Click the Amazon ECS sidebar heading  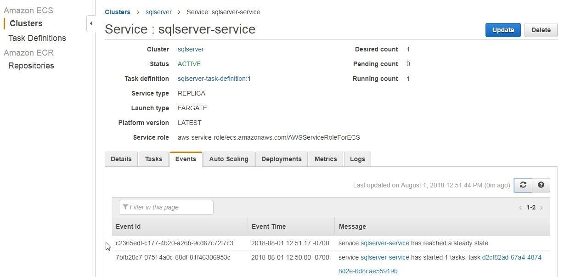pyautogui.click(x=28, y=10)
